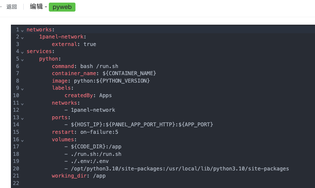Image resolution: width=315 pixels, height=188 pixels.
Task: Click '- 1panel-network' list entry on line 12
Action: [x=90, y=110]
